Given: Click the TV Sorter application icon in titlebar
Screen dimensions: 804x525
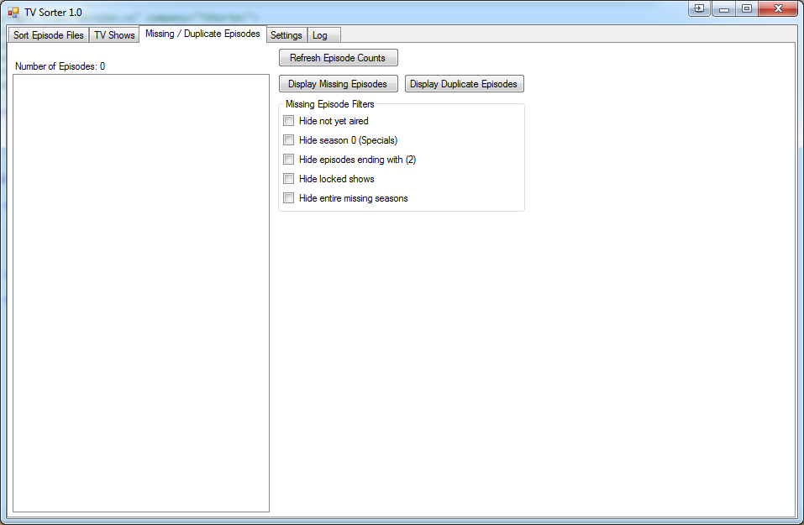Looking at the screenshot, I should (12, 12).
